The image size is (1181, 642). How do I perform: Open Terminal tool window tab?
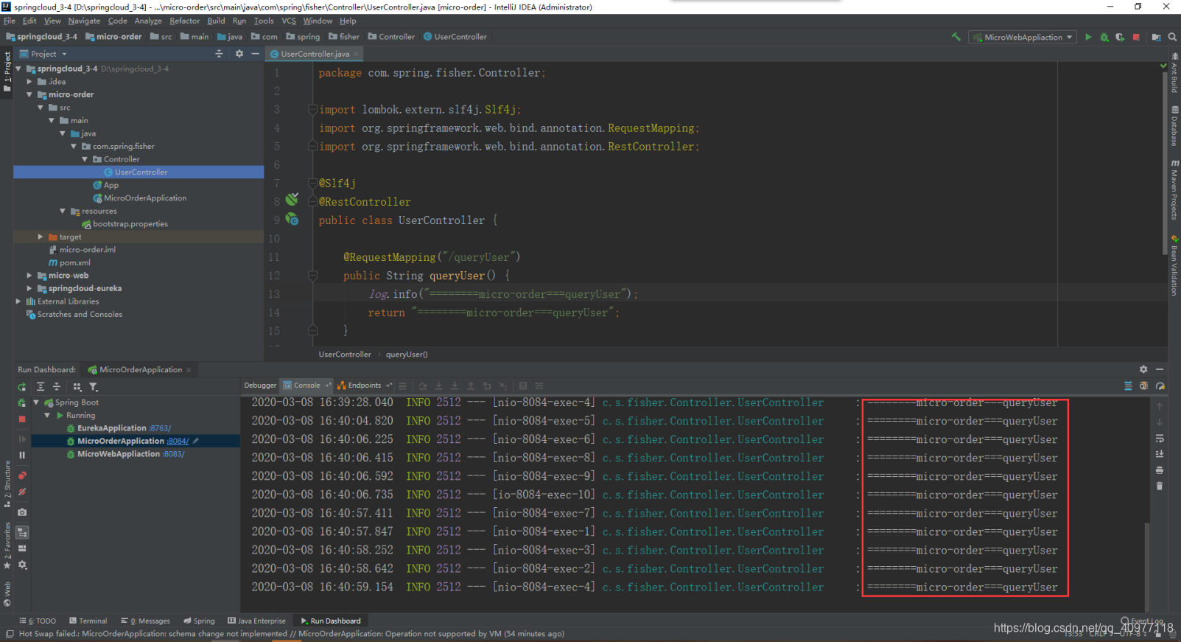88,621
